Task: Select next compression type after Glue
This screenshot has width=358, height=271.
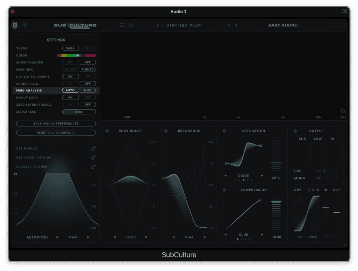Action: 262,235
